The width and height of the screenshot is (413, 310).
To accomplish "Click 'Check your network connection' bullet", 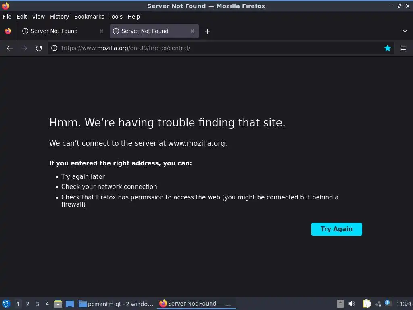I will pyautogui.click(x=109, y=186).
